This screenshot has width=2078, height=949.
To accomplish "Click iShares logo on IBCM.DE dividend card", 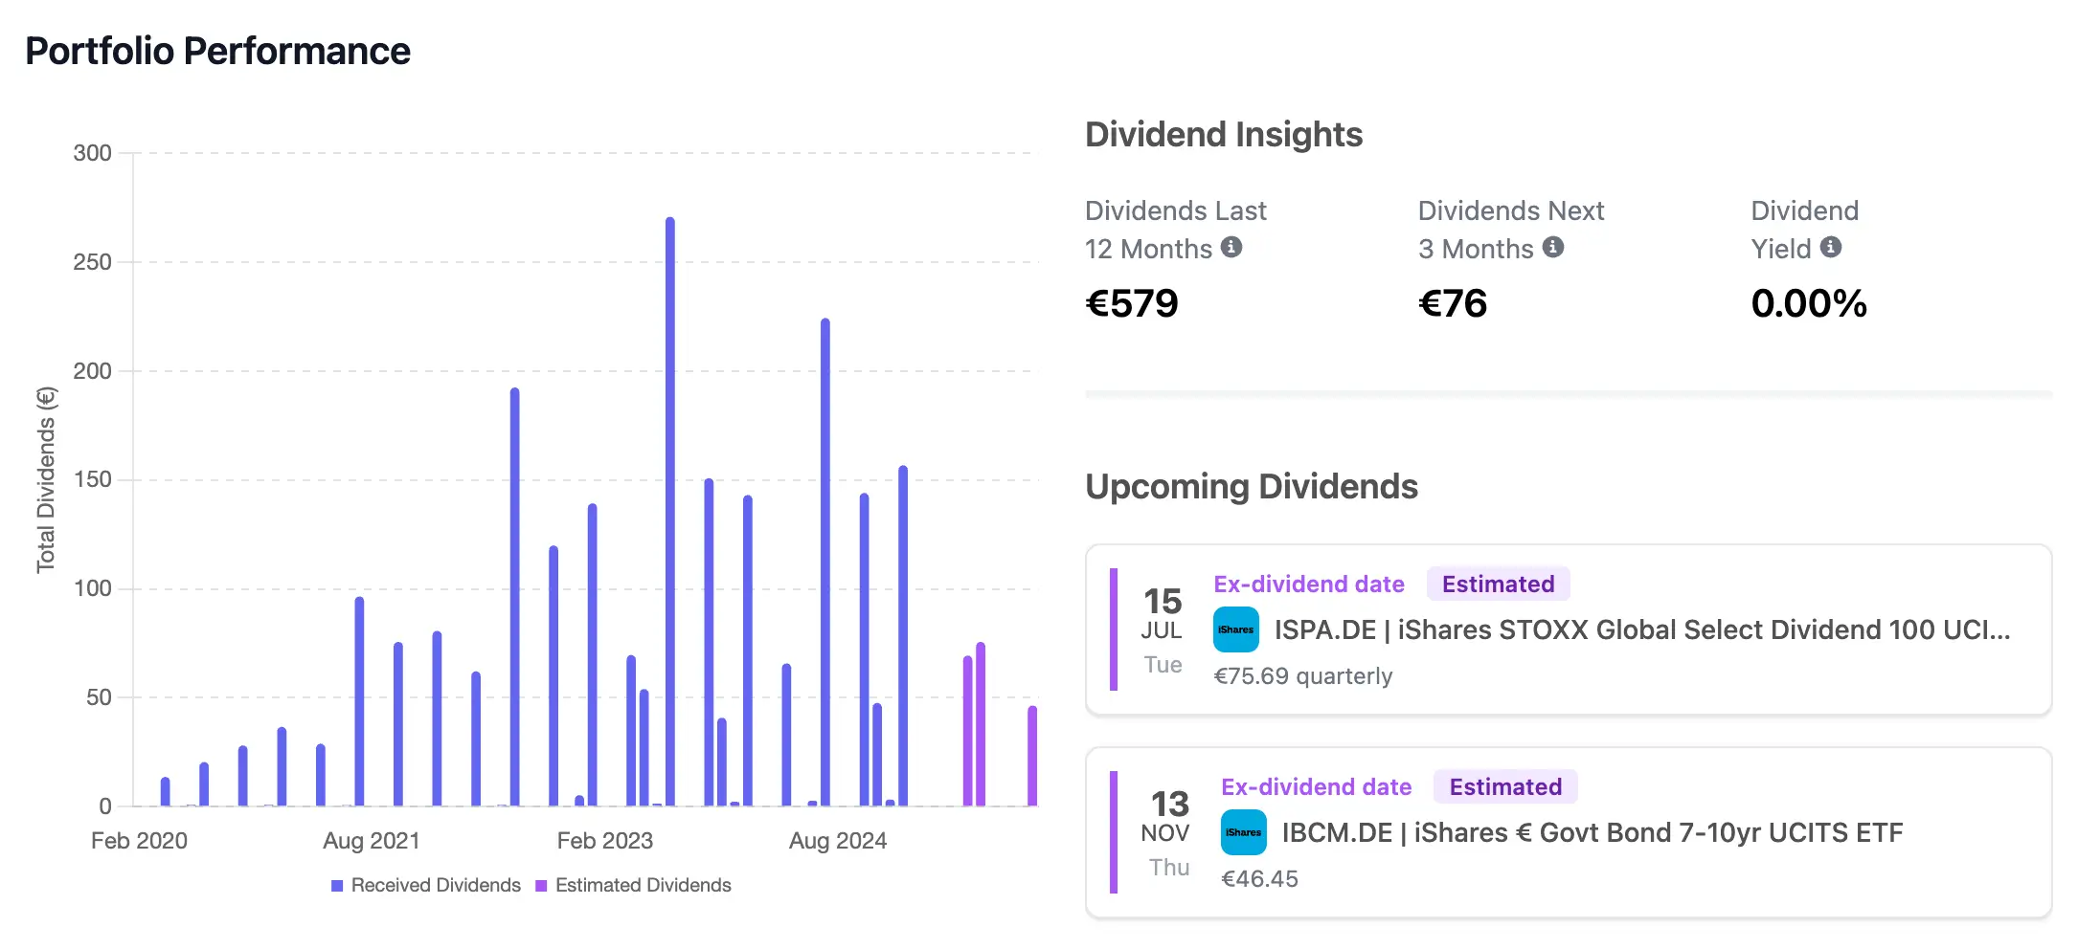I will (x=1243, y=832).
